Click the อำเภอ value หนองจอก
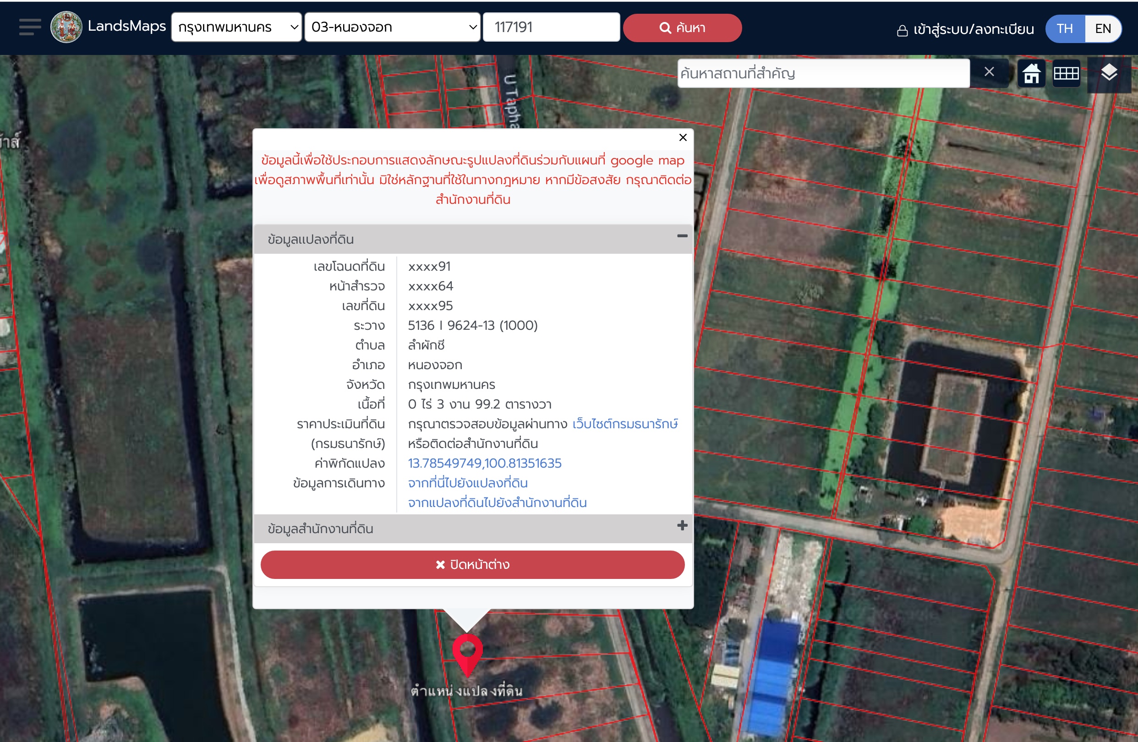This screenshot has width=1138, height=742. [435, 365]
